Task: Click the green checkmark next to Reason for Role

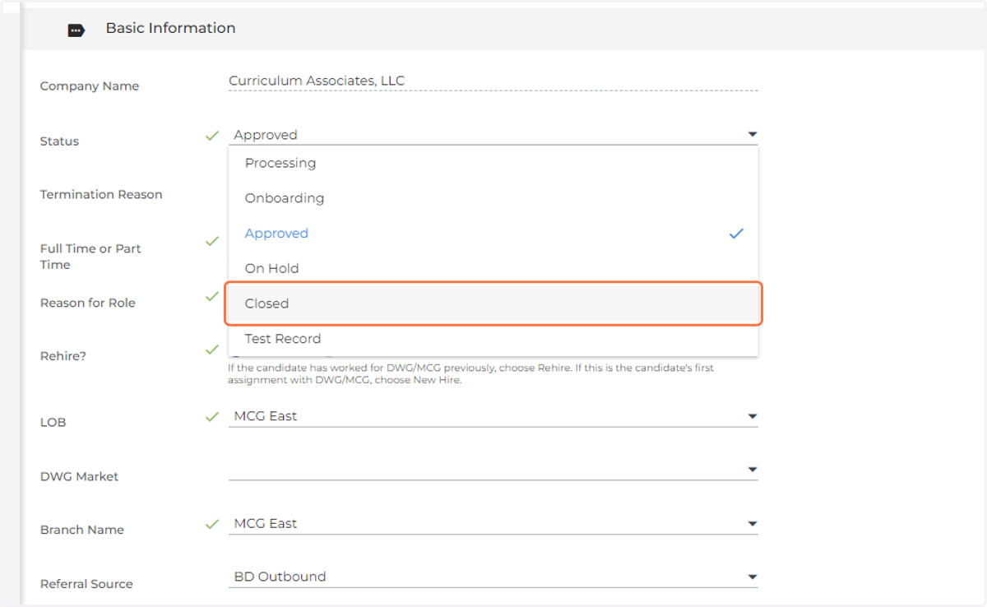Action: tap(212, 296)
